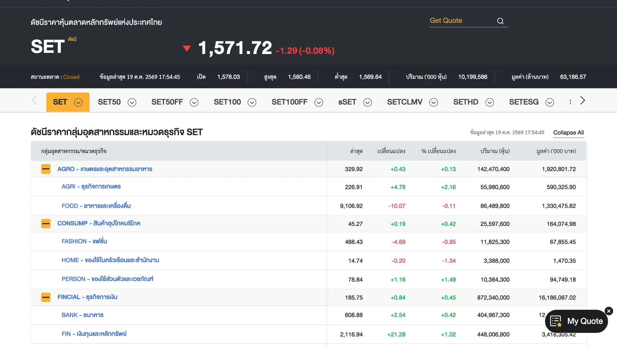Open the dropdown chevron next to SET50
Viewport: 617px width, 347px height.
pyautogui.click(x=132, y=102)
